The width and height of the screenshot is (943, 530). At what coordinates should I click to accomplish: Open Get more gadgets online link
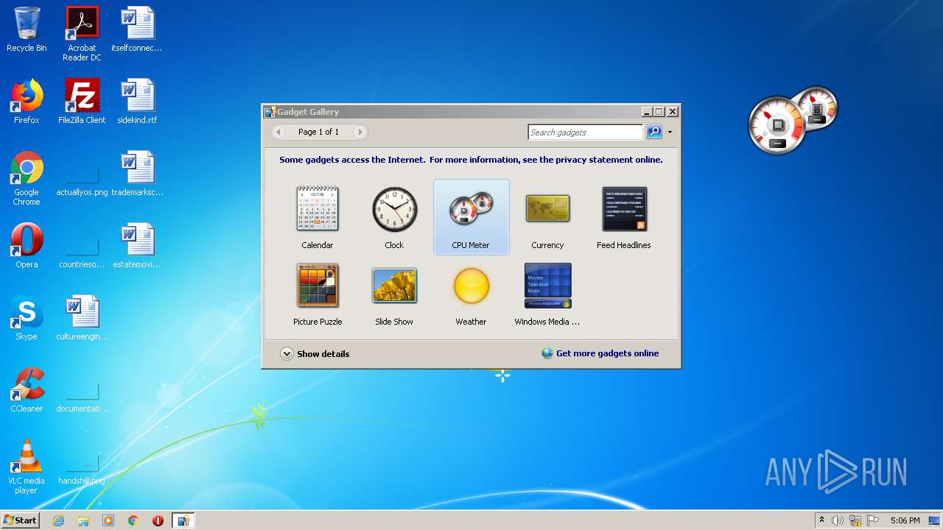point(600,353)
